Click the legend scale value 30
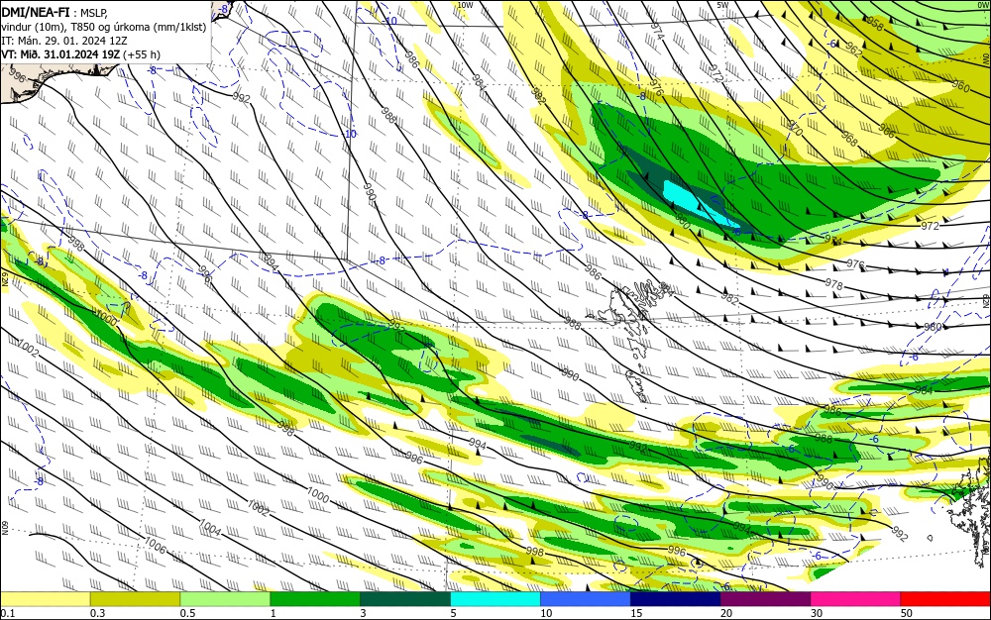This screenshot has width=991, height=620. coord(817,613)
